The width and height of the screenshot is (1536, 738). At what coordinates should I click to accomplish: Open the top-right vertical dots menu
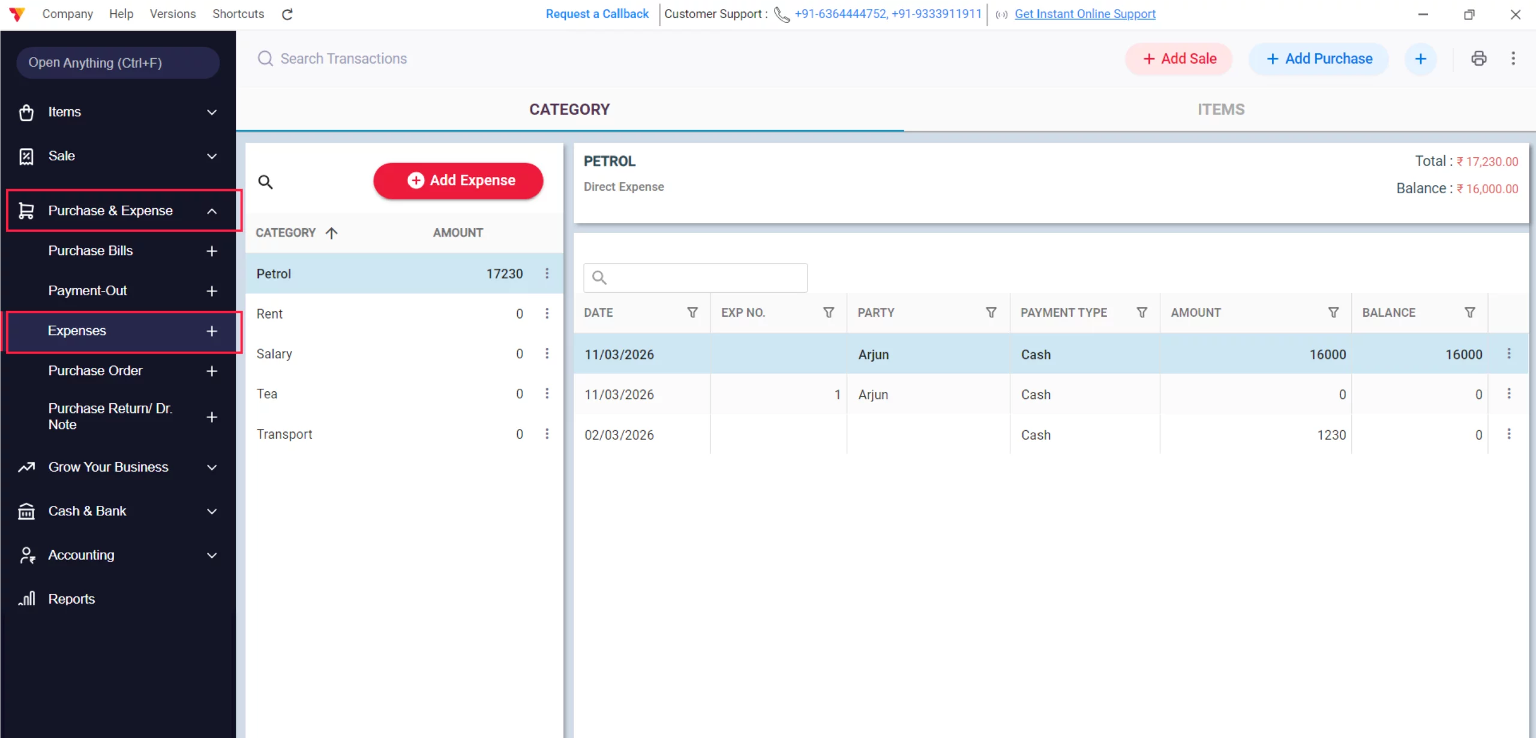pos(1513,58)
